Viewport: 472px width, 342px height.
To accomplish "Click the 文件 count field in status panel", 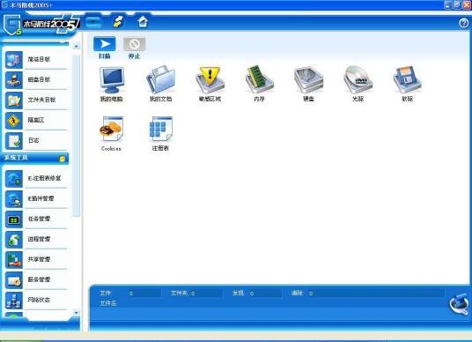I will (144, 294).
